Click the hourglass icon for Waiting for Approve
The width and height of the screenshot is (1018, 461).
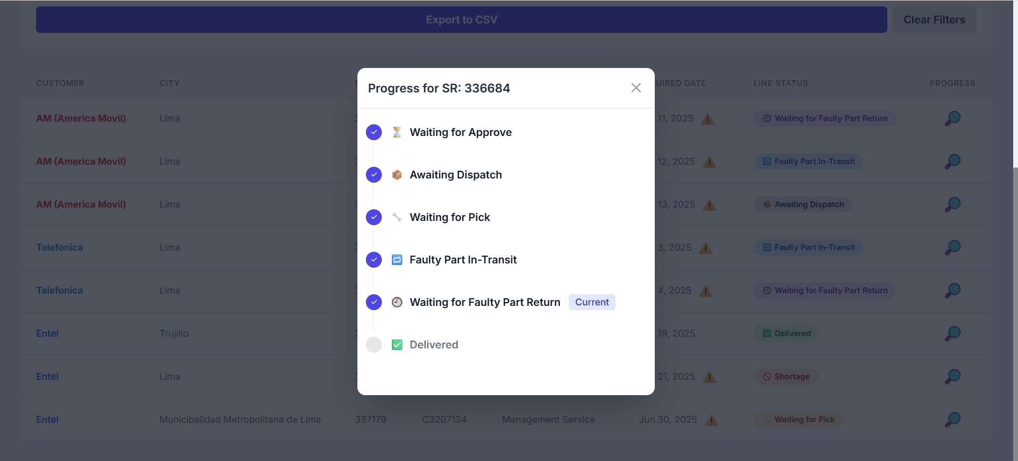(x=397, y=132)
